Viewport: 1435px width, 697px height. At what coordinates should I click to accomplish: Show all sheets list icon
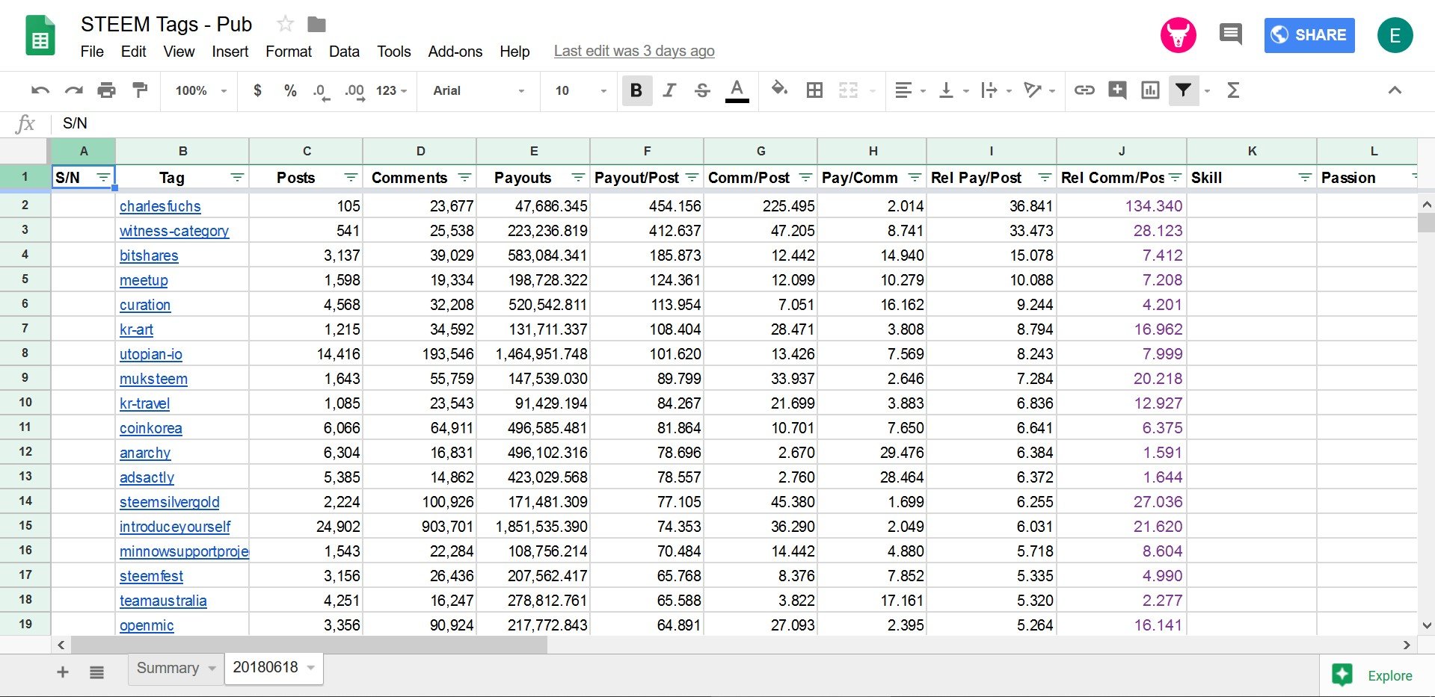[x=96, y=672]
